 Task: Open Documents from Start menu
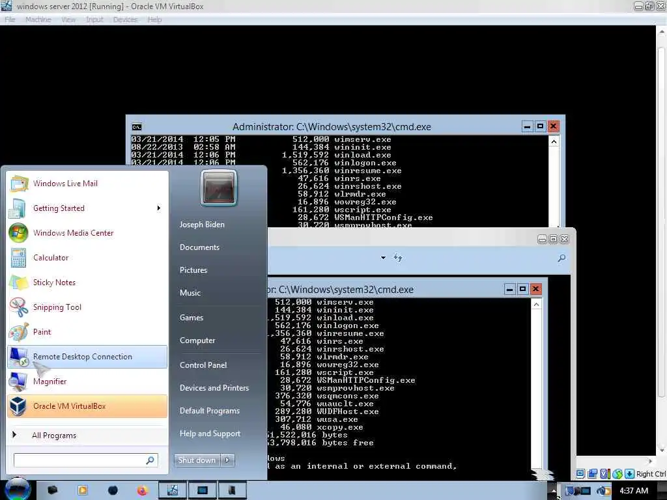pyautogui.click(x=199, y=247)
